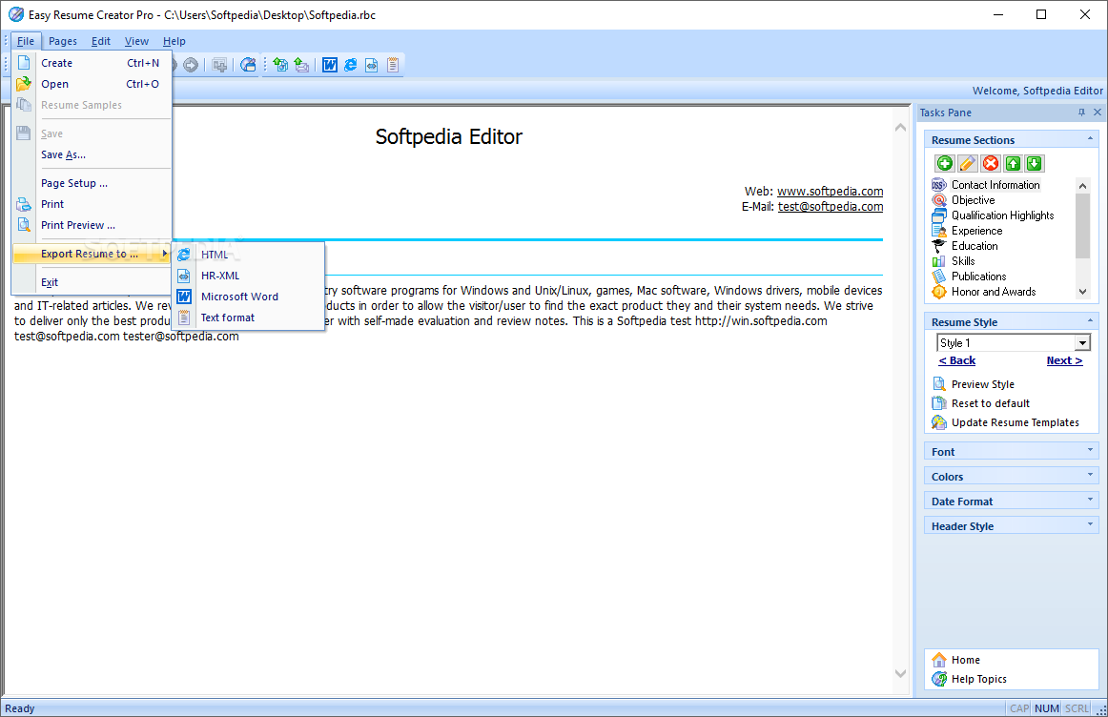Click the HR-XML export toolbar icon

tap(372, 65)
